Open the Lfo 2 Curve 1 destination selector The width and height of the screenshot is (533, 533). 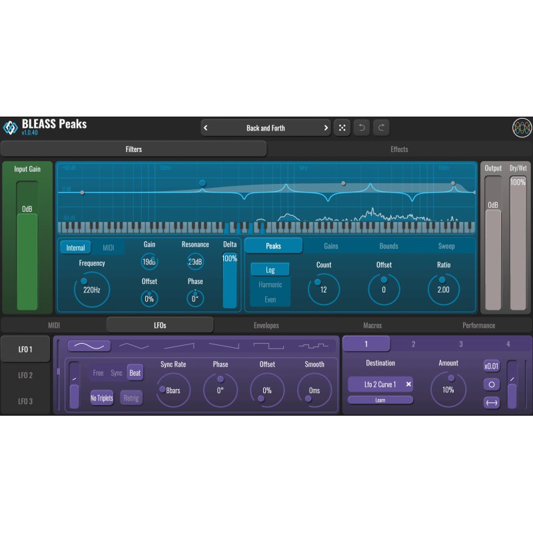[x=380, y=384]
